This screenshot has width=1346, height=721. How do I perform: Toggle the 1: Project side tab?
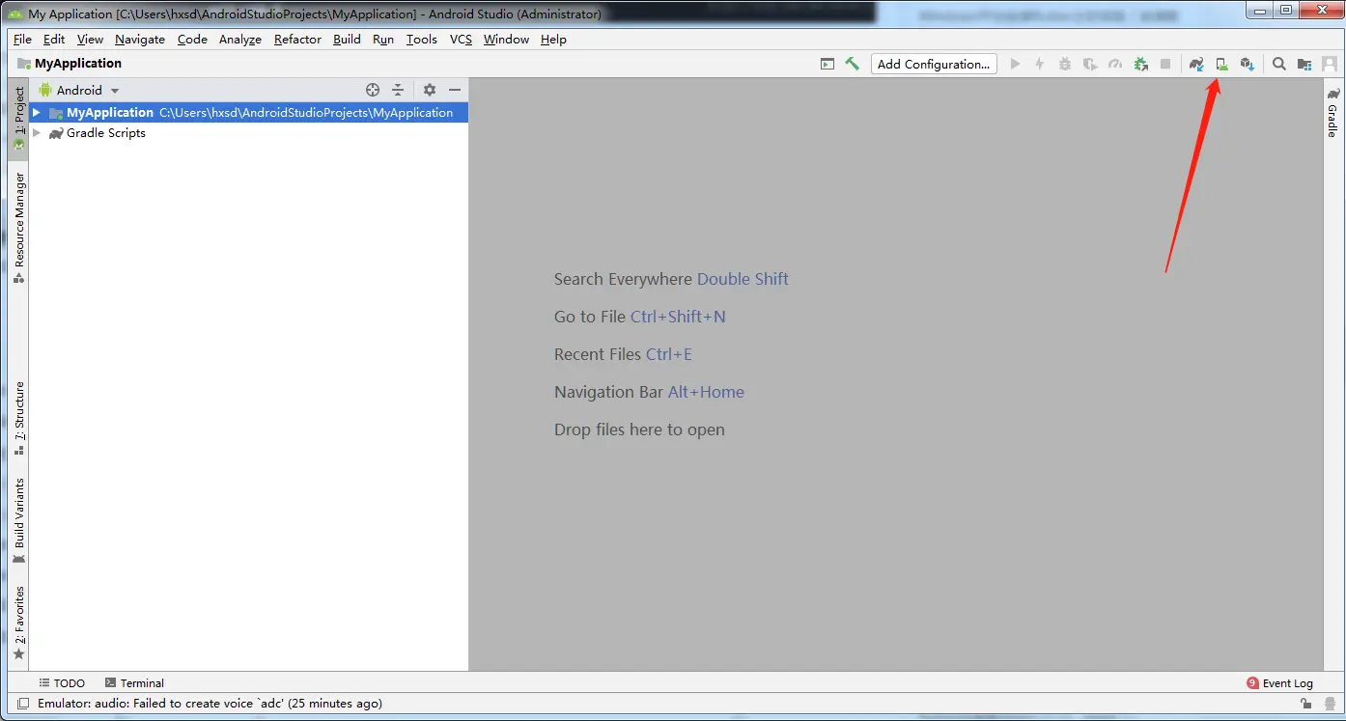pyautogui.click(x=18, y=120)
